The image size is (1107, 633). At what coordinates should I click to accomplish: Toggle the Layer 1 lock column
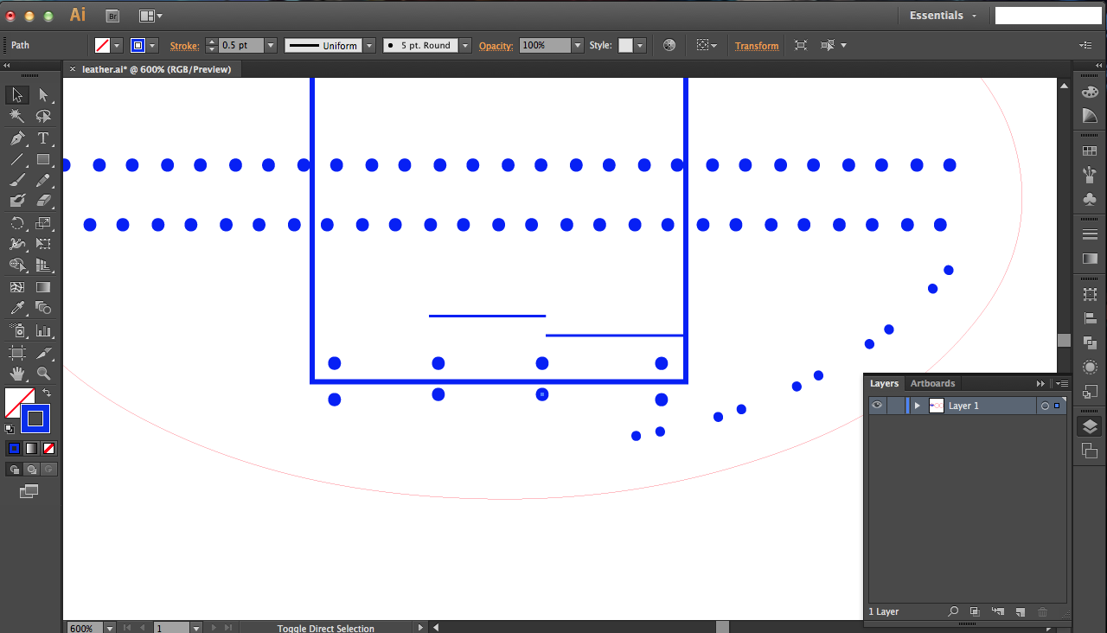[x=895, y=406]
